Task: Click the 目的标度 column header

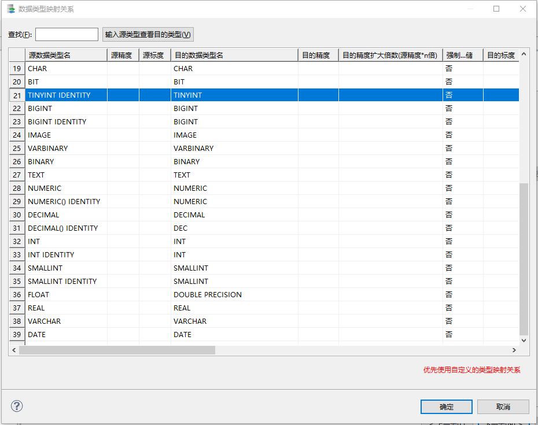Action: pyautogui.click(x=501, y=56)
